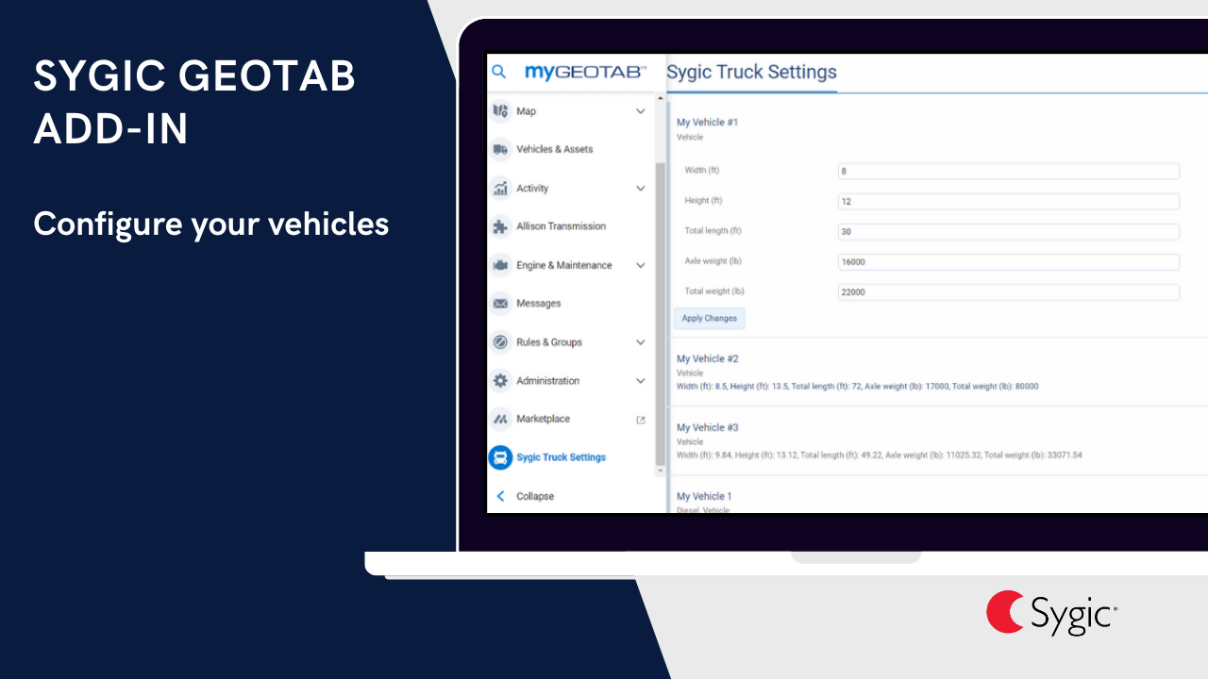Click the Width (ft) input for My Vehicle #1
The height and width of the screenshot is (679, 1208).
[1008, 171]
